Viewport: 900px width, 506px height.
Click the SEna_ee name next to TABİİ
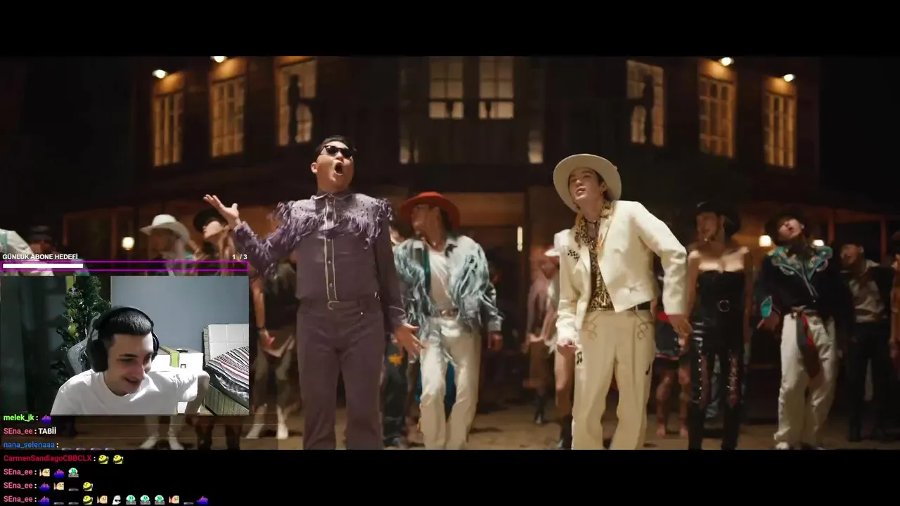(18, 432)
